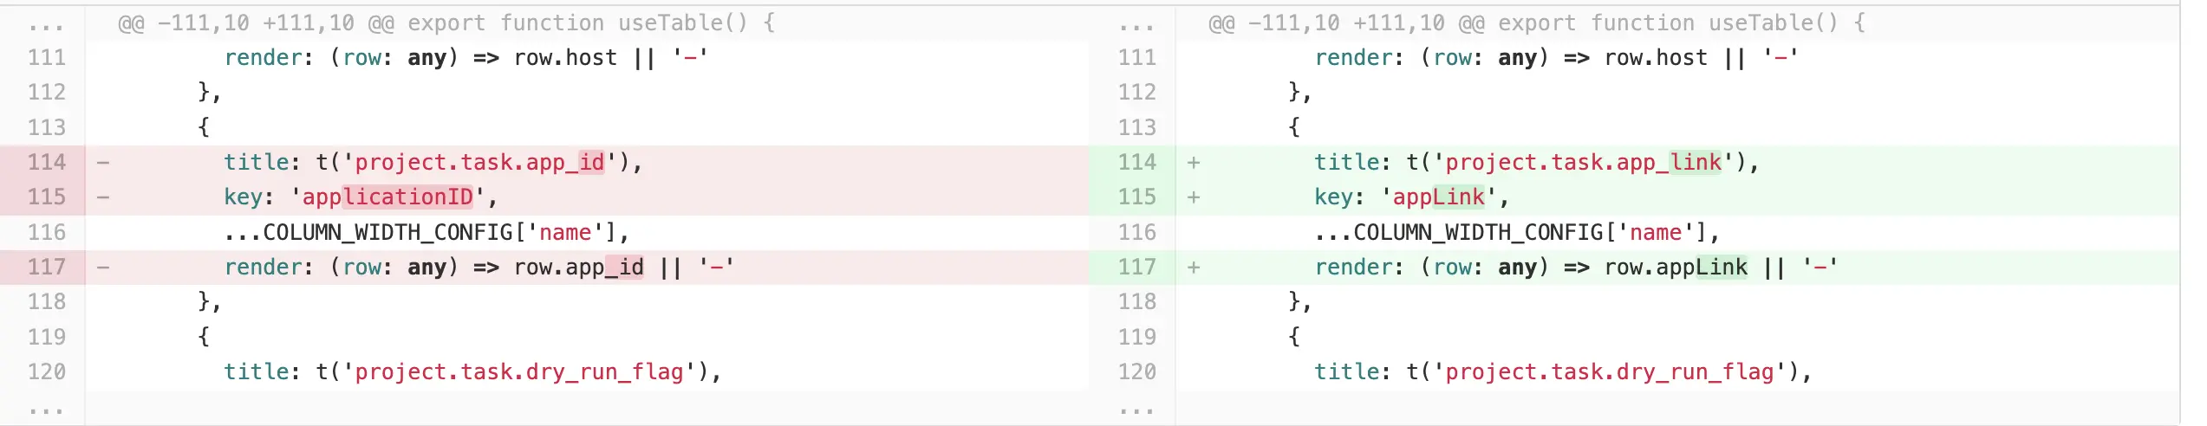
Task: Click the minus marker on removed line 114
Action: pyautogui.click(x=103, y=163)
